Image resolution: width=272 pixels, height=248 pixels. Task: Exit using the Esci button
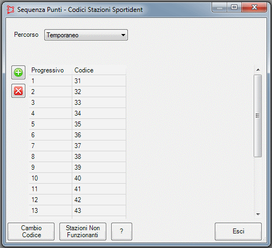click(238, 231)
